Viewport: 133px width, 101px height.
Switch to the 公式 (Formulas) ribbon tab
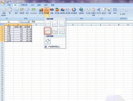[x=32, y=5]
